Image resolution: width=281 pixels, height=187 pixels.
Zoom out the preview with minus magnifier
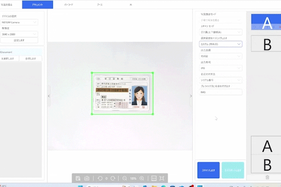pos(125,179)
